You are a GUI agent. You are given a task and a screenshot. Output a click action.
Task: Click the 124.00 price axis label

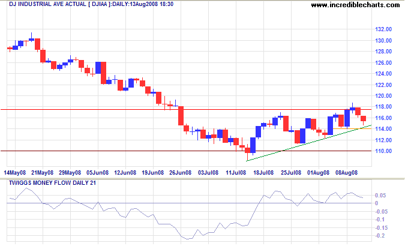point(383,74)
